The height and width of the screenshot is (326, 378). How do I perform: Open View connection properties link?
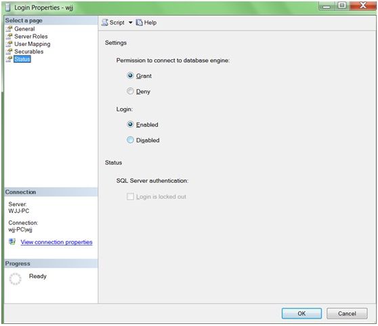tap(56, 242)
